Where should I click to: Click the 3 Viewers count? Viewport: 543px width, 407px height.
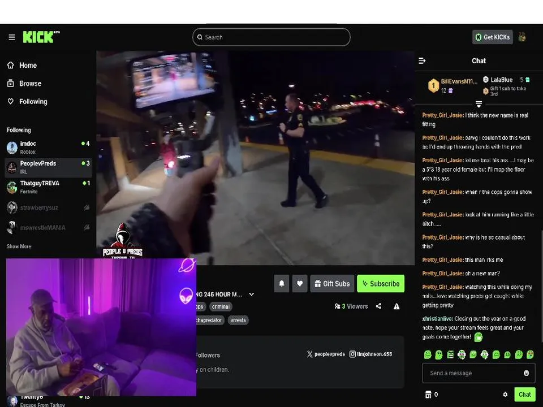pos(351,306)
